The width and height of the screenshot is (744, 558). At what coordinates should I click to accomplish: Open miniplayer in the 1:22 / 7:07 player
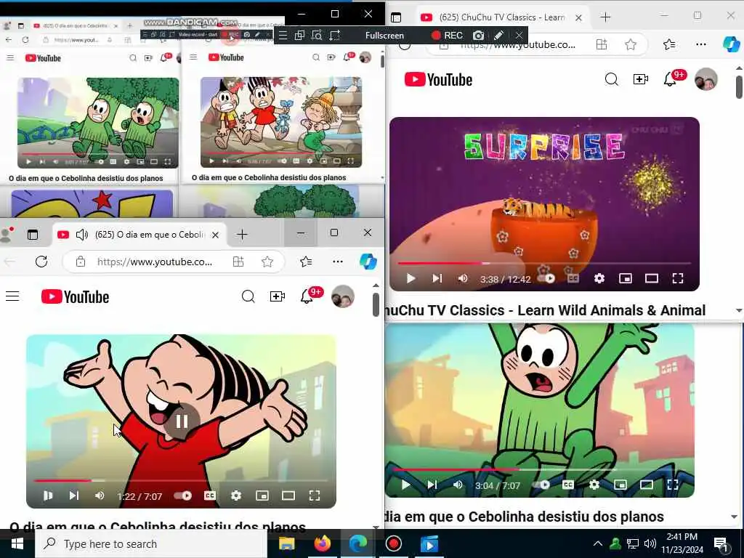click(x=262, y=496)
